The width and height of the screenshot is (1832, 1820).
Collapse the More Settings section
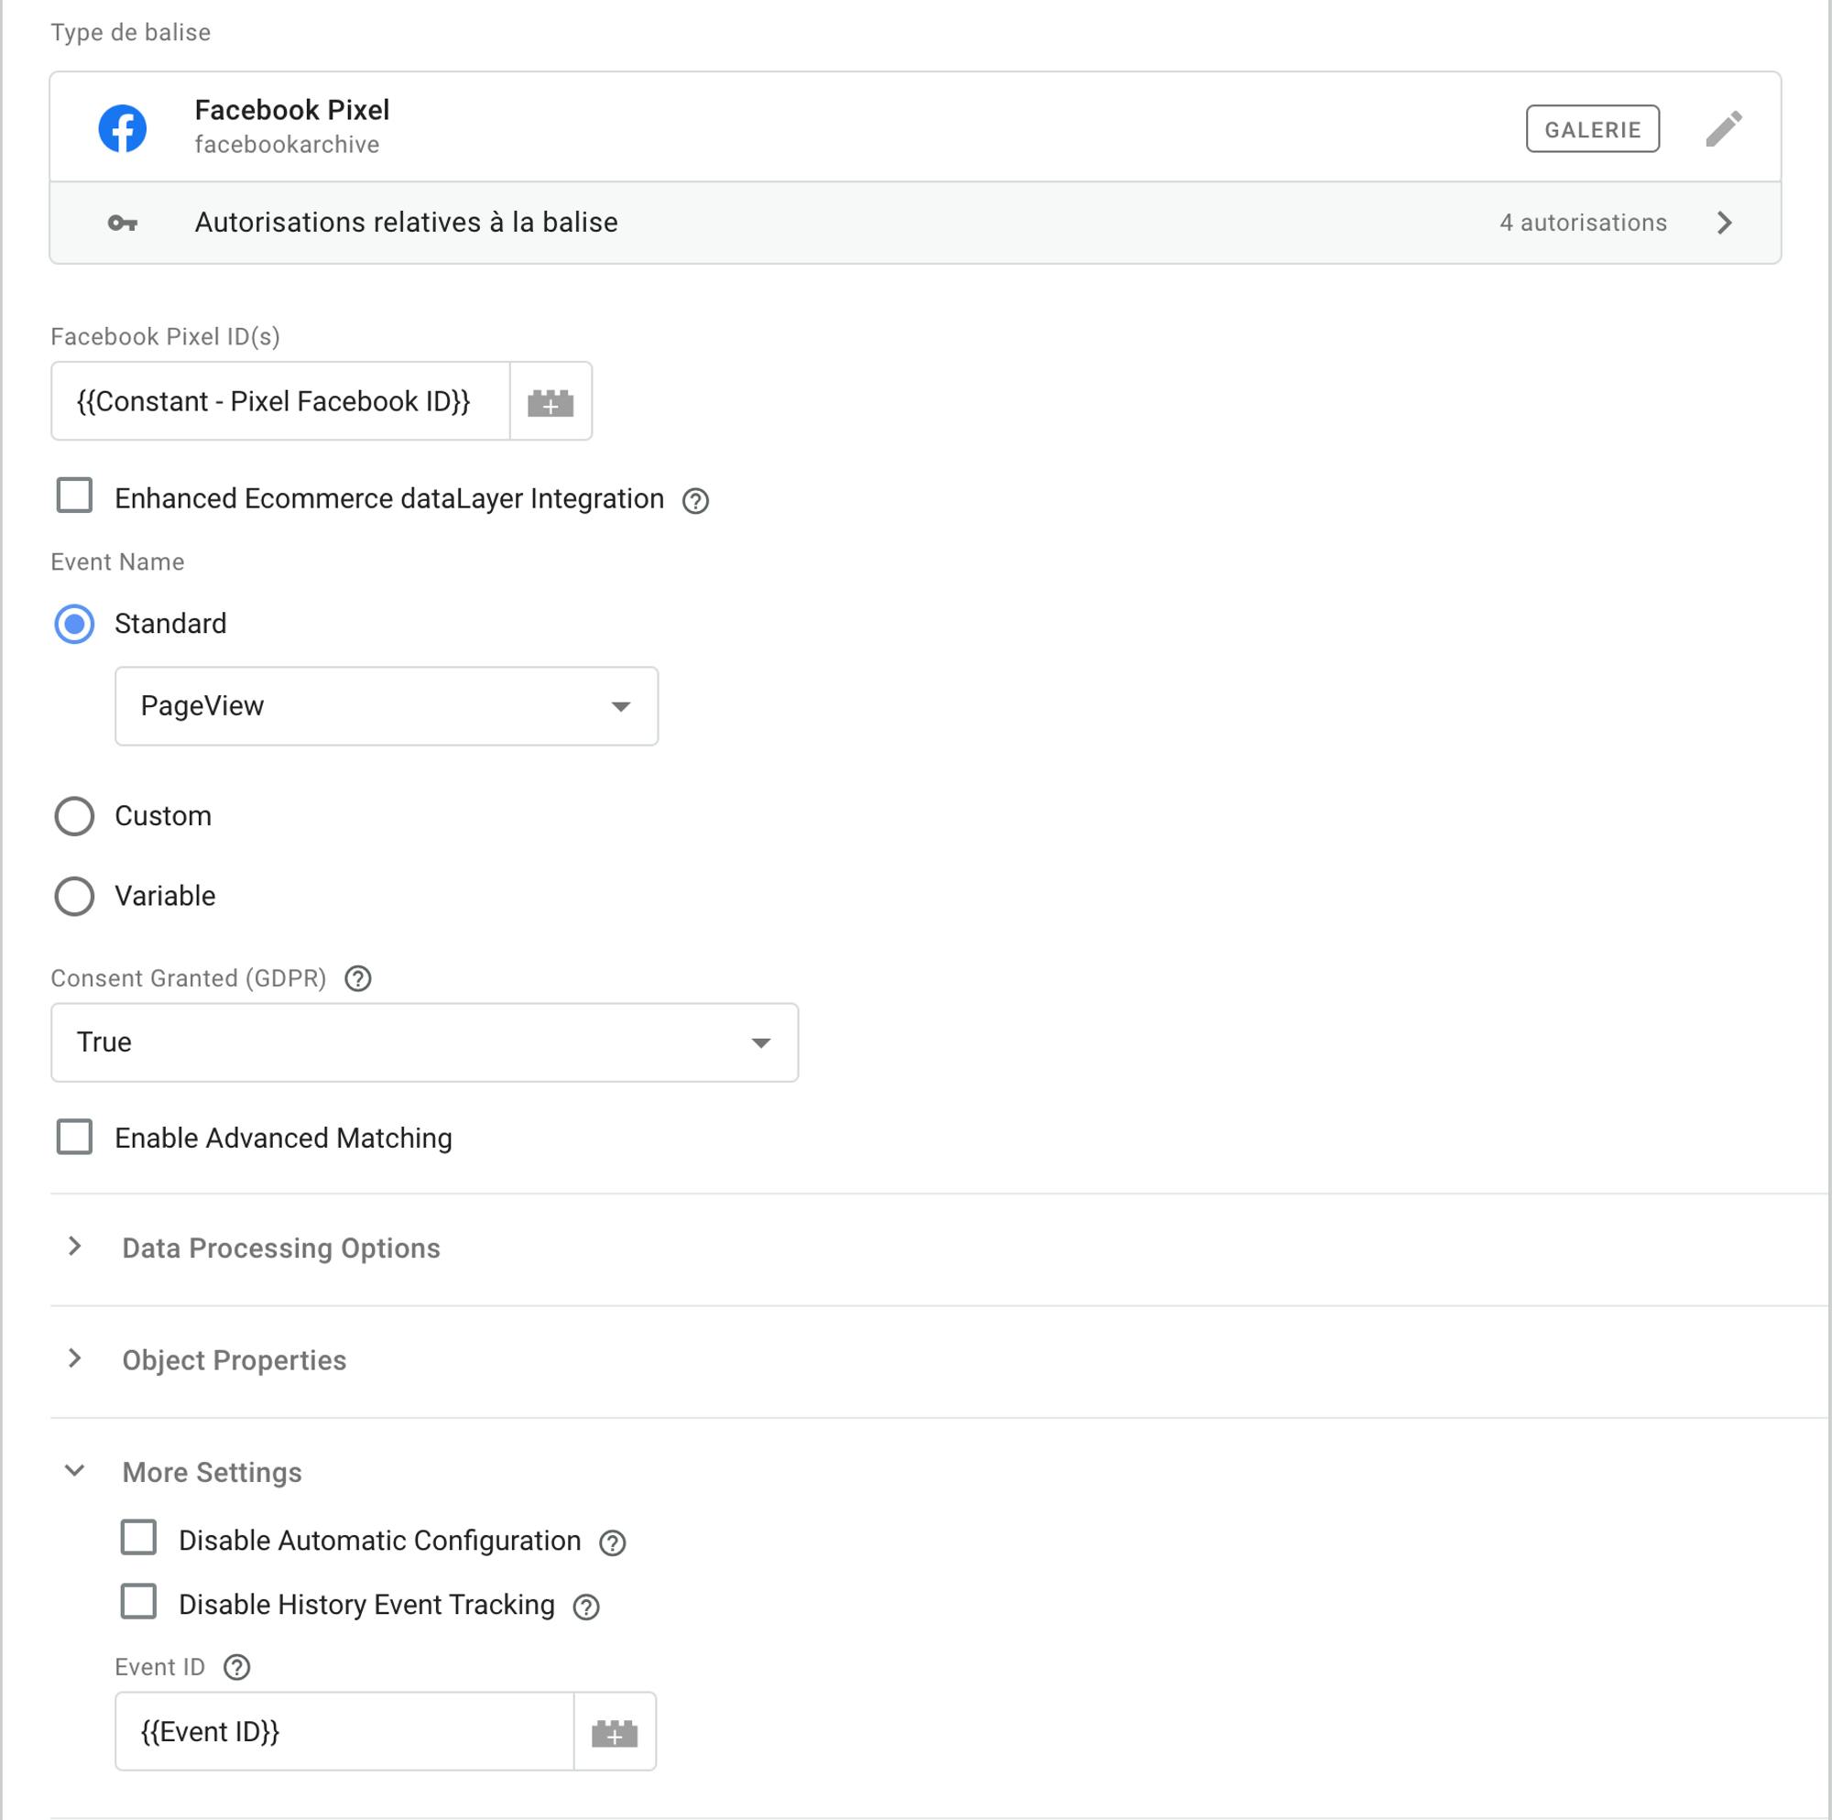[x=75, y=1471]
